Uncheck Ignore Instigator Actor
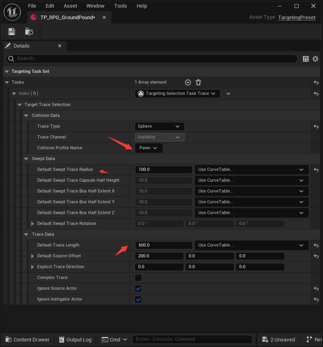The image size is (323, 347). pyautogui.click(x=138, y=299)
